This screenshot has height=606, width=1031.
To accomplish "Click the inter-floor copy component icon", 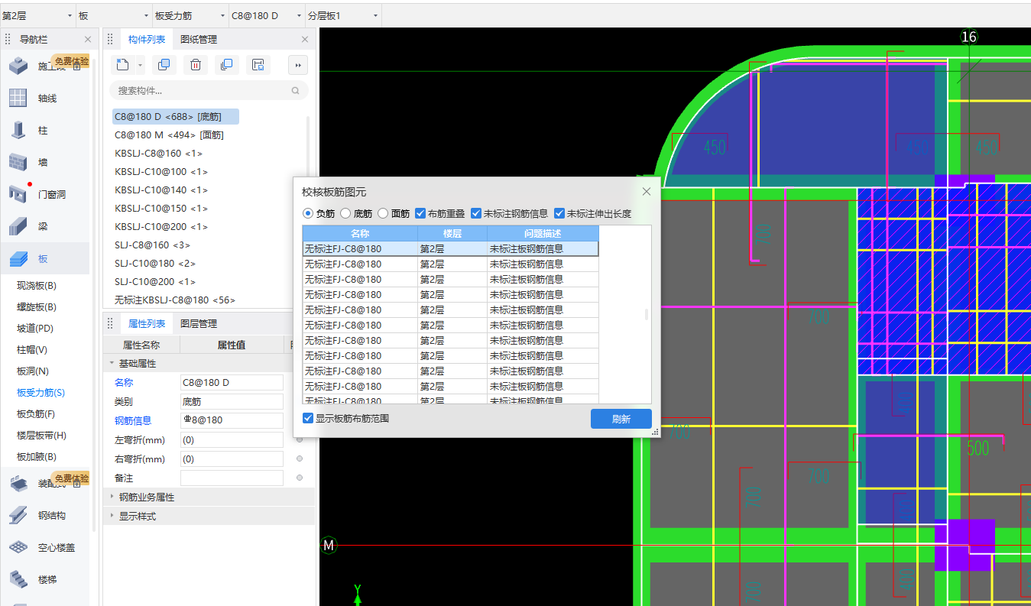I will point(226,65).
